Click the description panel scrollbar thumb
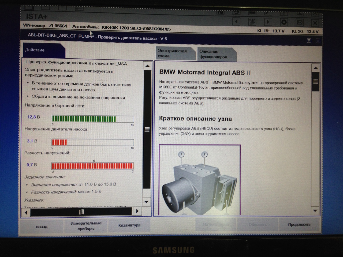The image size is (343, 257). pyautogui.click(x=316, y=82)
